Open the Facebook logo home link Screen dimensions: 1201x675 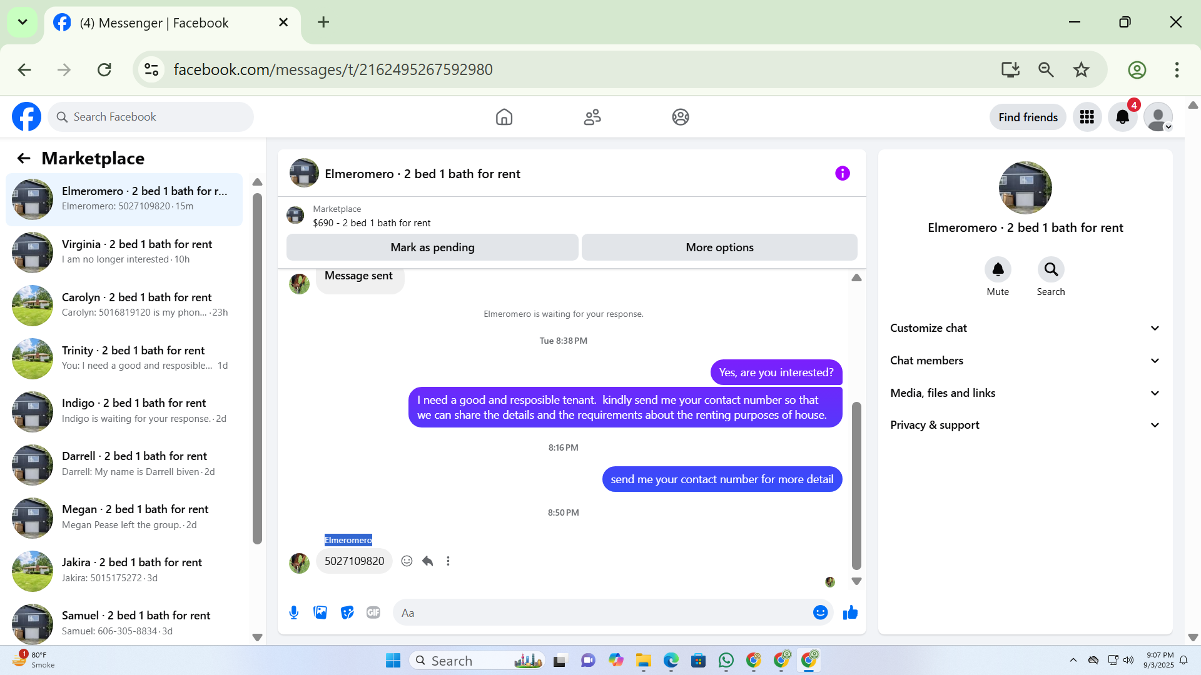[27, 117]
